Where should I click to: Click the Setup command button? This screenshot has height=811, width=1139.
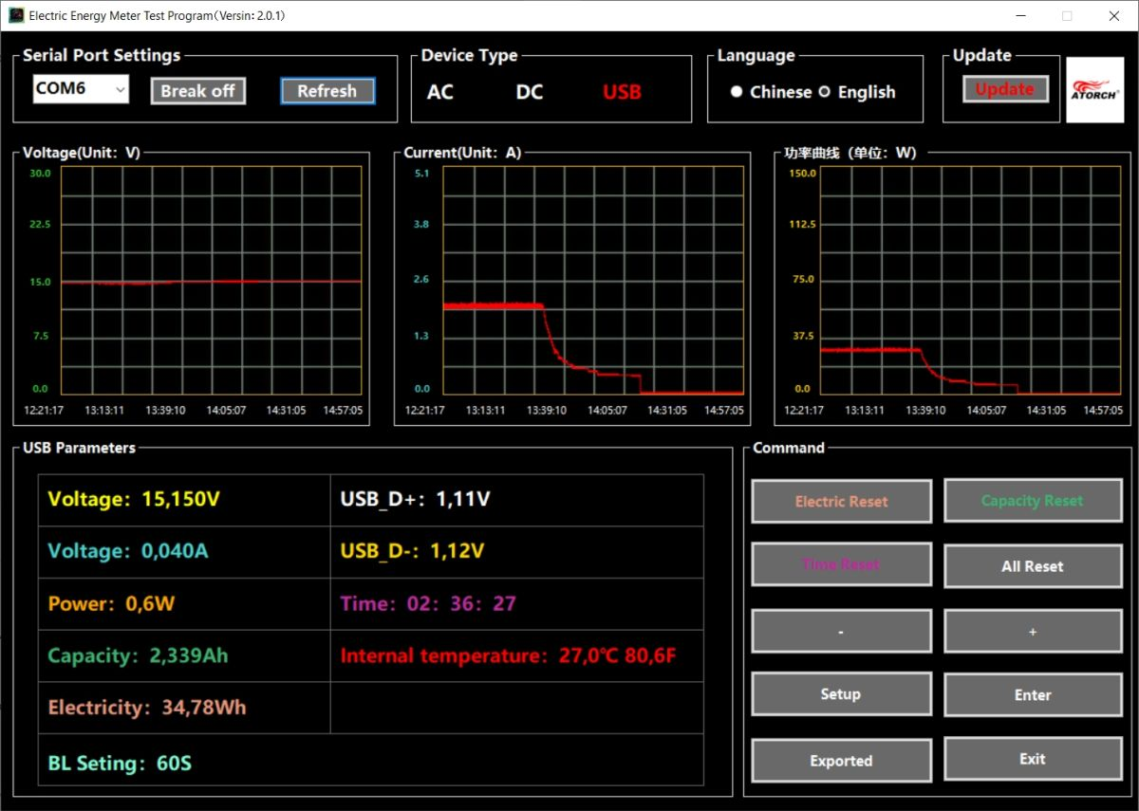[841, 694]
